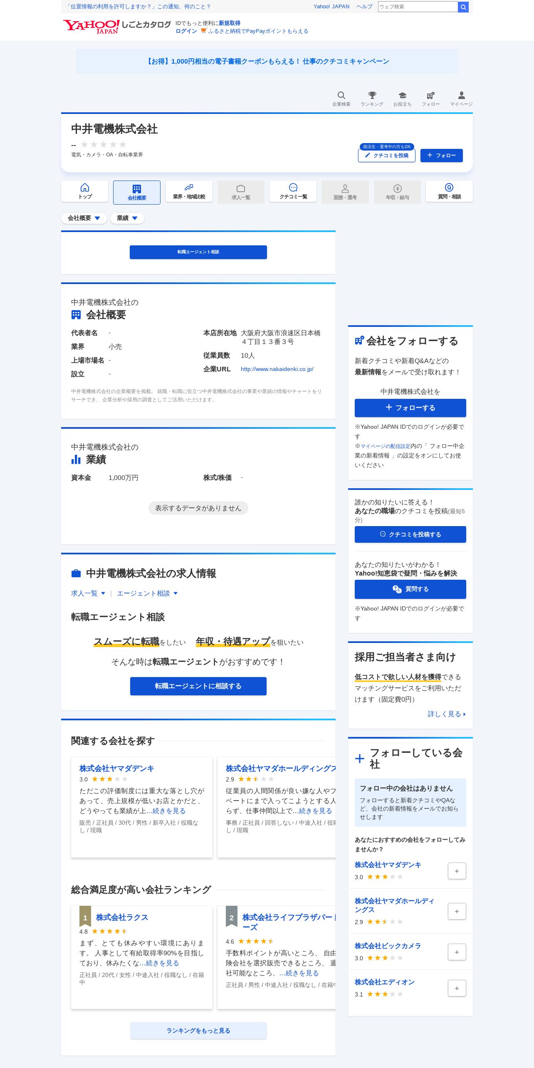
Task: Switch to the 業界・地域比較 tab
Action: pos(189,191)
